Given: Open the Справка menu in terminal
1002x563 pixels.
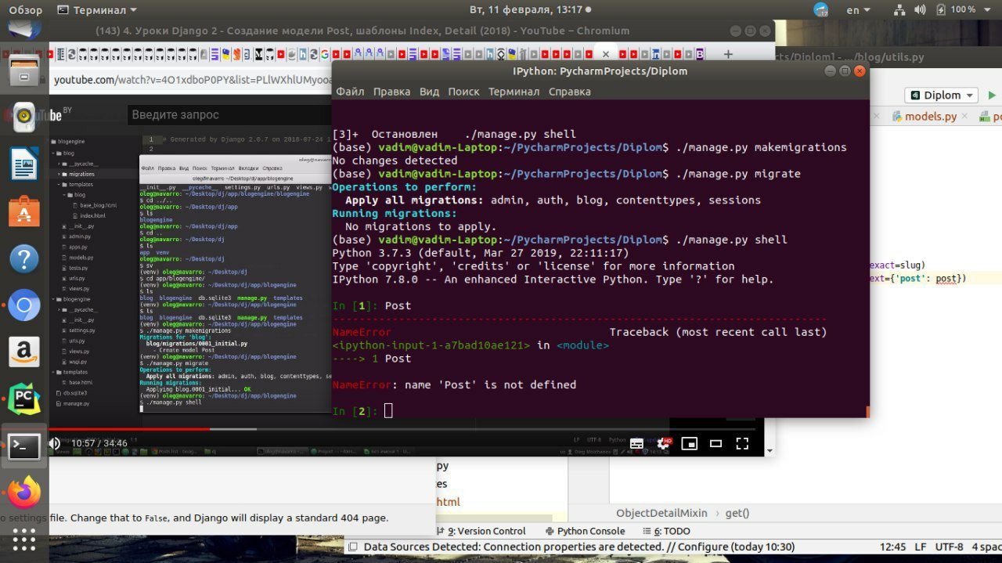Looking at the screenshot, I should pos(569,92).
